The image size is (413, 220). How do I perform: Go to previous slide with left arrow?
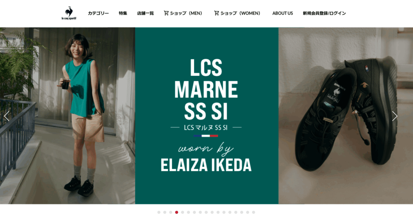tap(6, 116)
